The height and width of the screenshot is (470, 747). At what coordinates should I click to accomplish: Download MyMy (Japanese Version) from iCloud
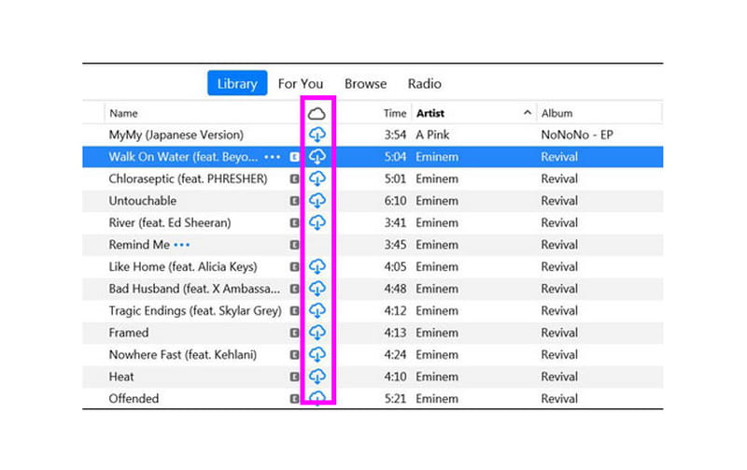317,135
